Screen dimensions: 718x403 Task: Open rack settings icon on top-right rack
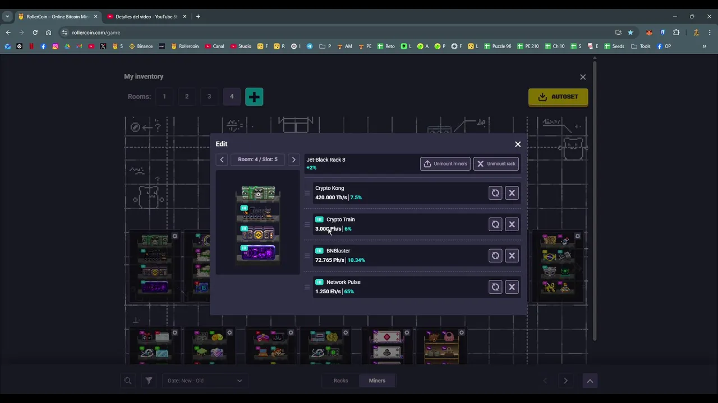(577, 236)
